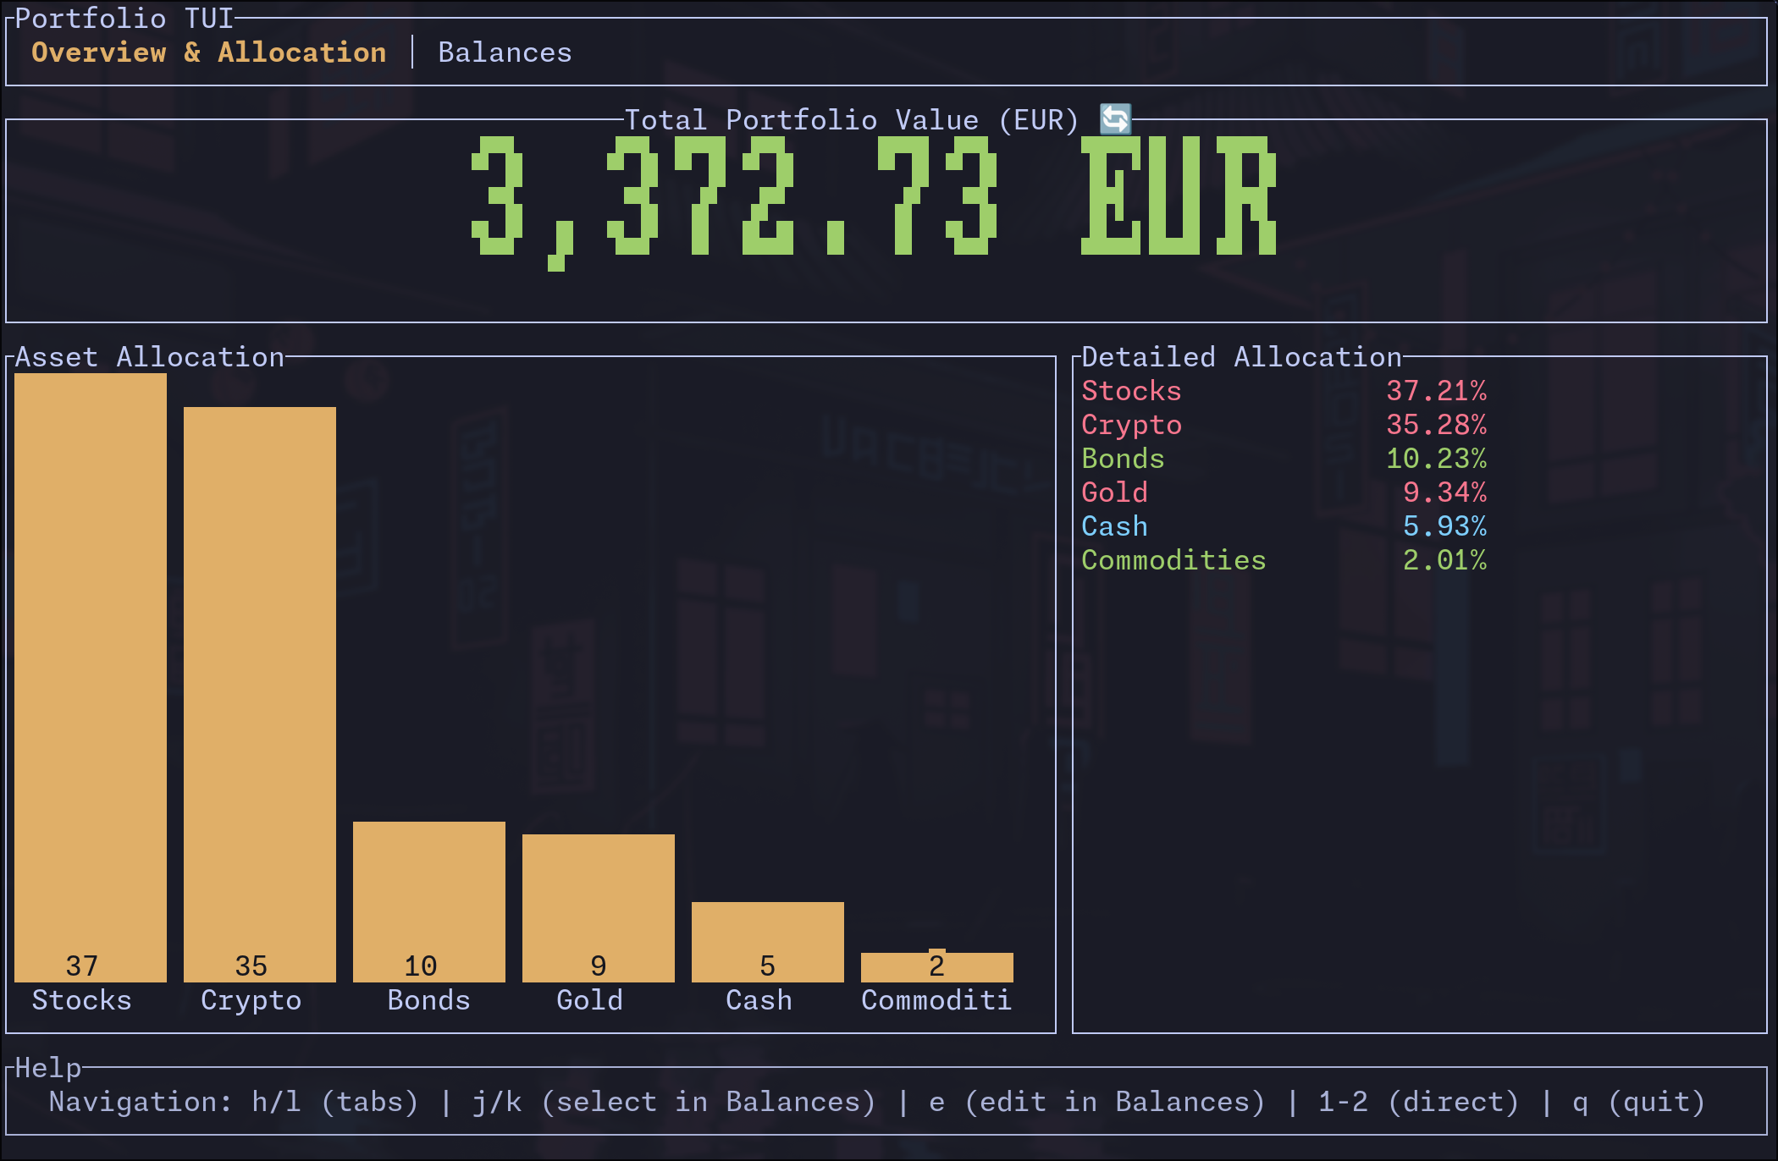Click the 'e (edit in Balances)' hint
The height and width of the screenshot is (1161, 1778).
[x=1096, y=1102]
